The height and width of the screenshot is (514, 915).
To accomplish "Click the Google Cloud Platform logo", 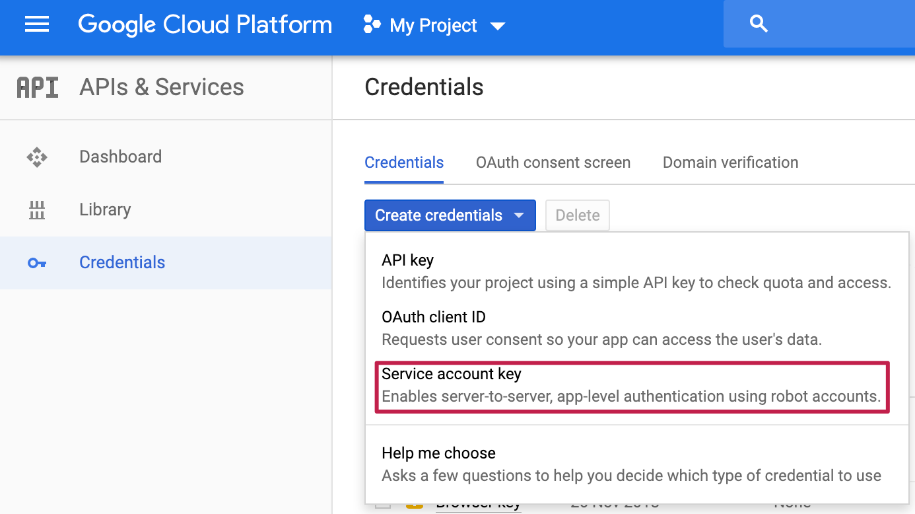I will [205, 25].
